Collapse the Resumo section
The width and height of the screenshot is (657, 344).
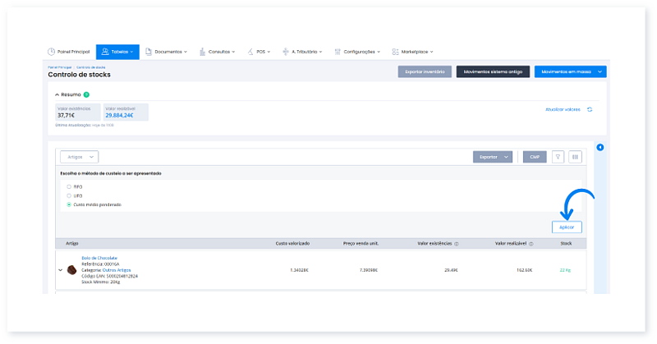(57, 94)
